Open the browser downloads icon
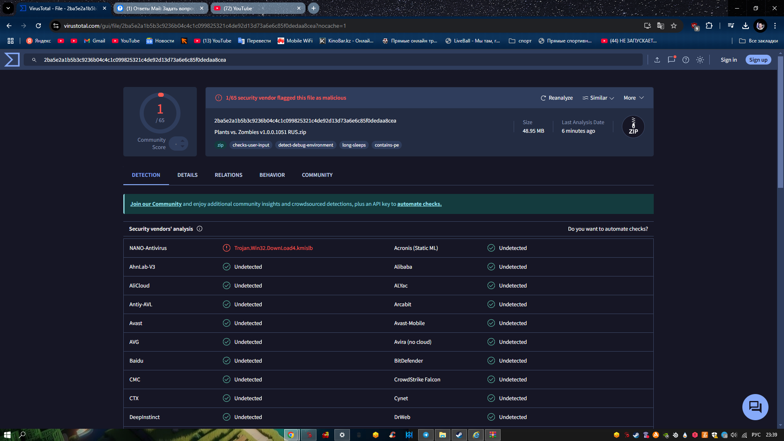The image size is (784, 441). tap(745, 26)
